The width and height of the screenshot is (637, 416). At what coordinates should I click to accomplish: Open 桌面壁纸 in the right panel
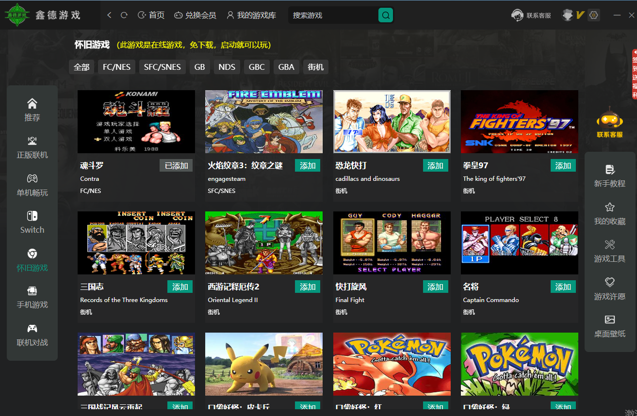[610, 326]
